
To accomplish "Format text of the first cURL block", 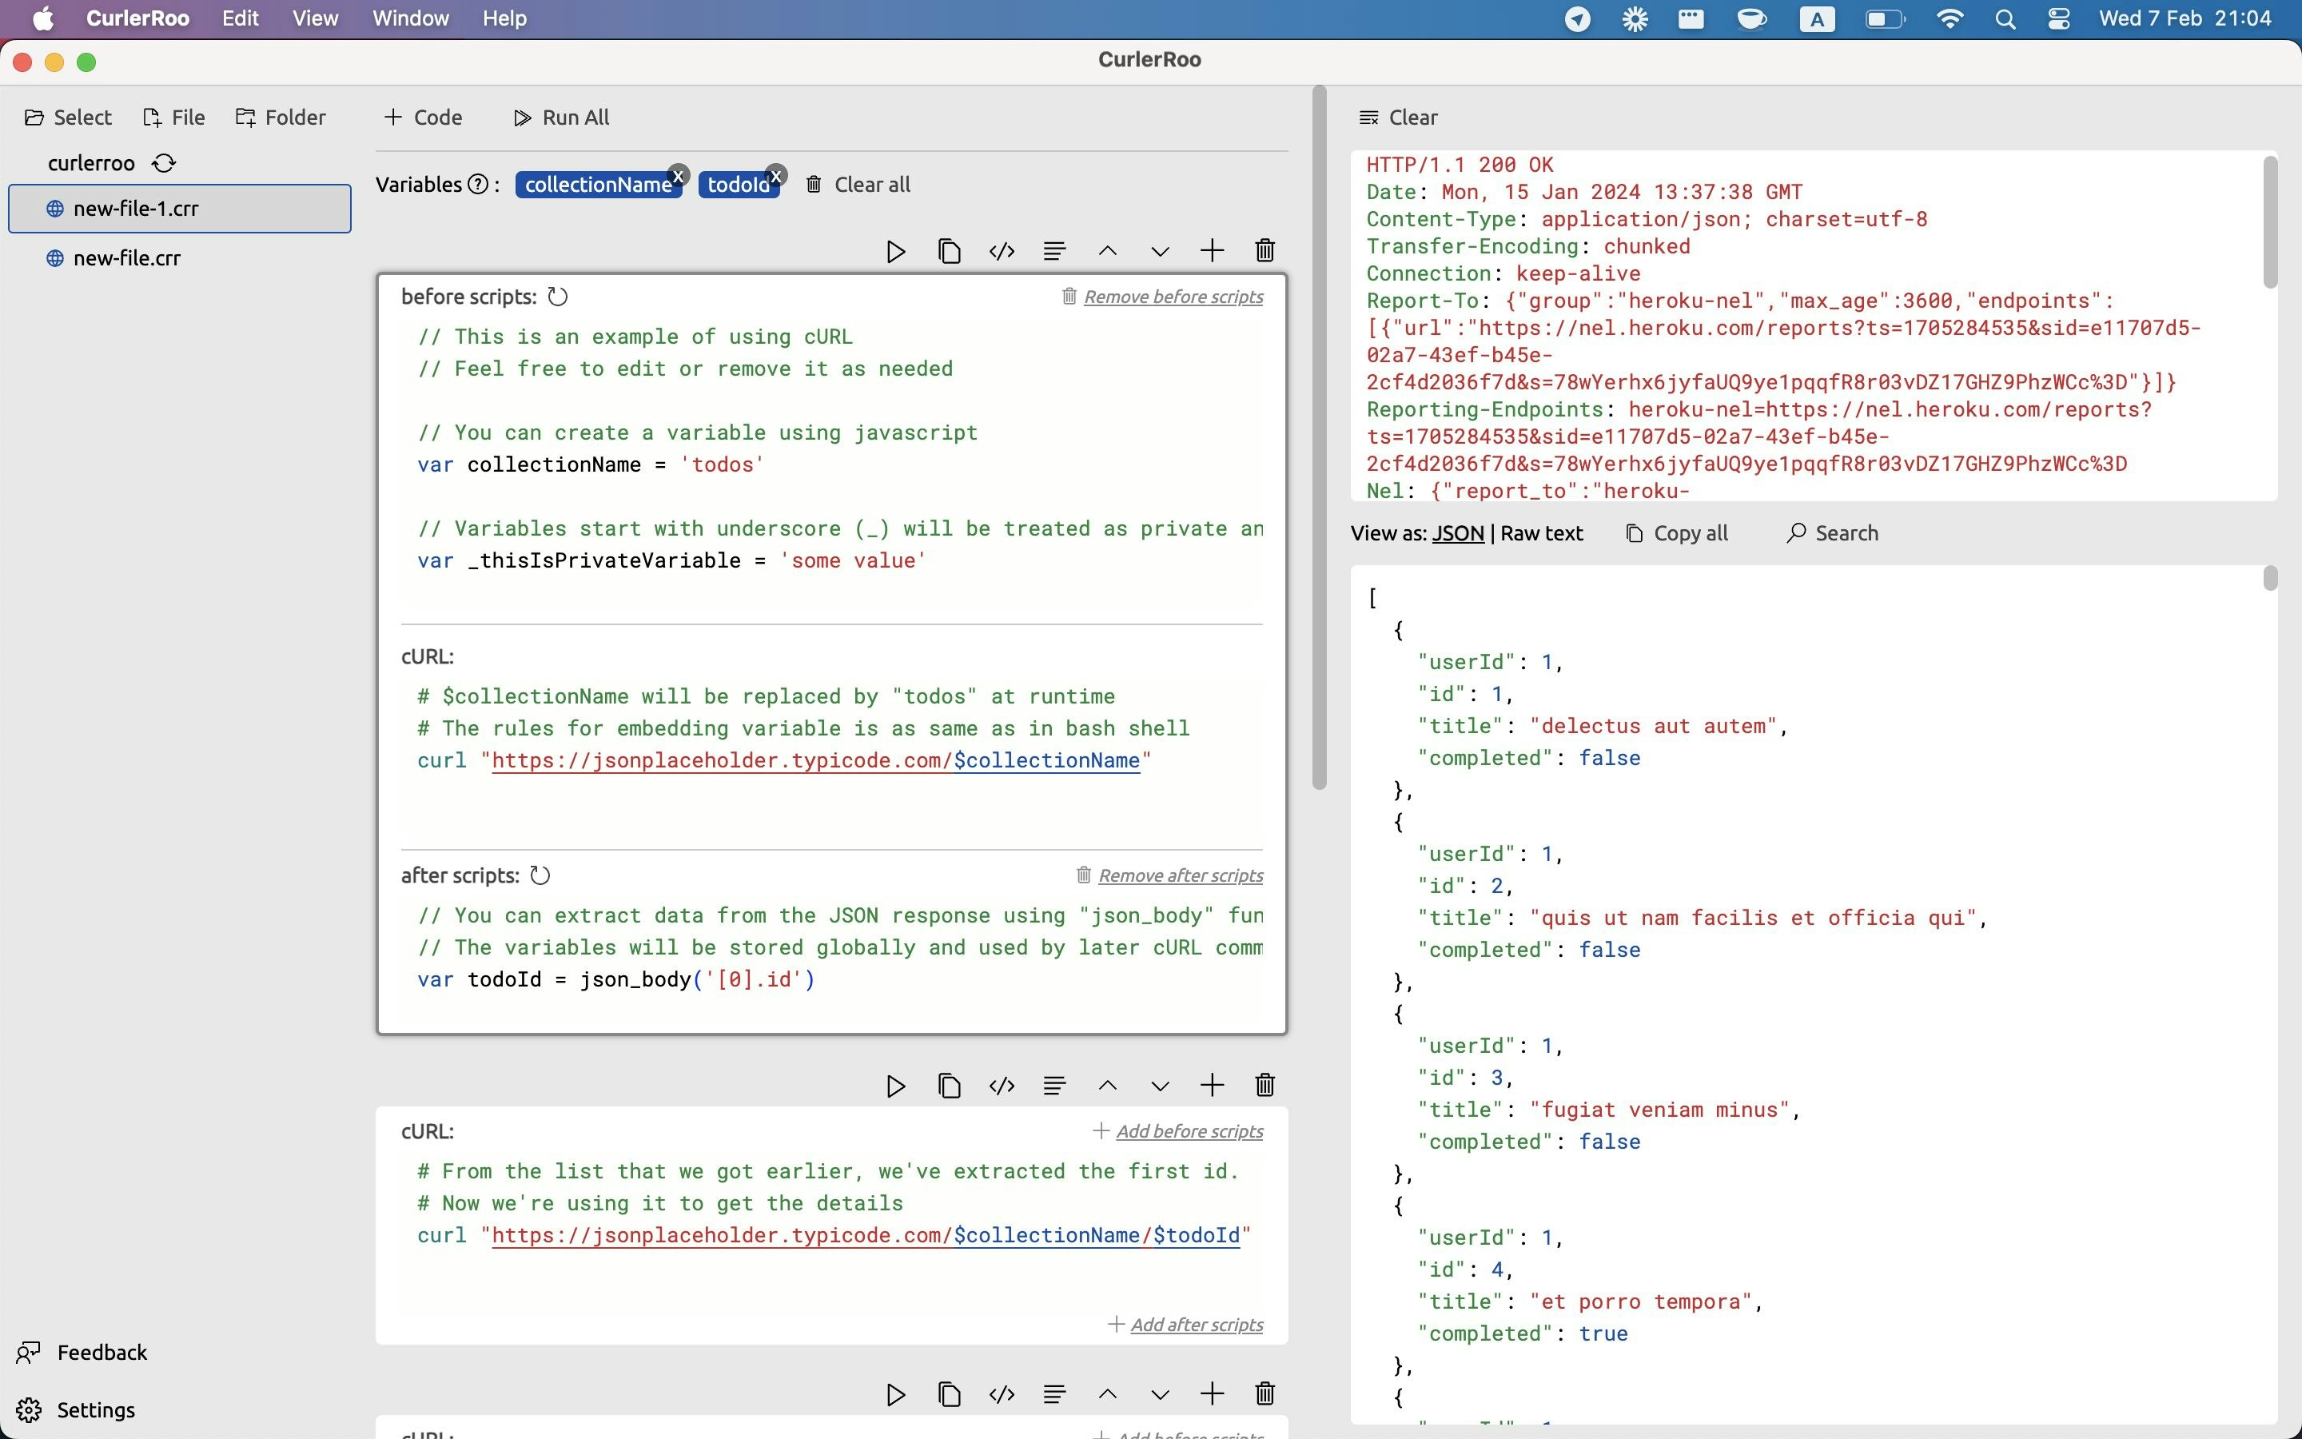I will (1054, 251).
